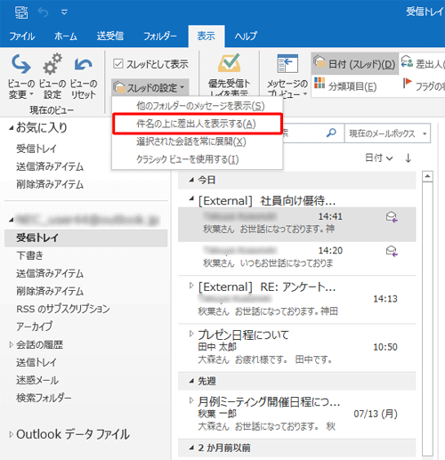Open the 検索フォルダー item
This screenshot has width=445, height=460.
tap(44, 398)
